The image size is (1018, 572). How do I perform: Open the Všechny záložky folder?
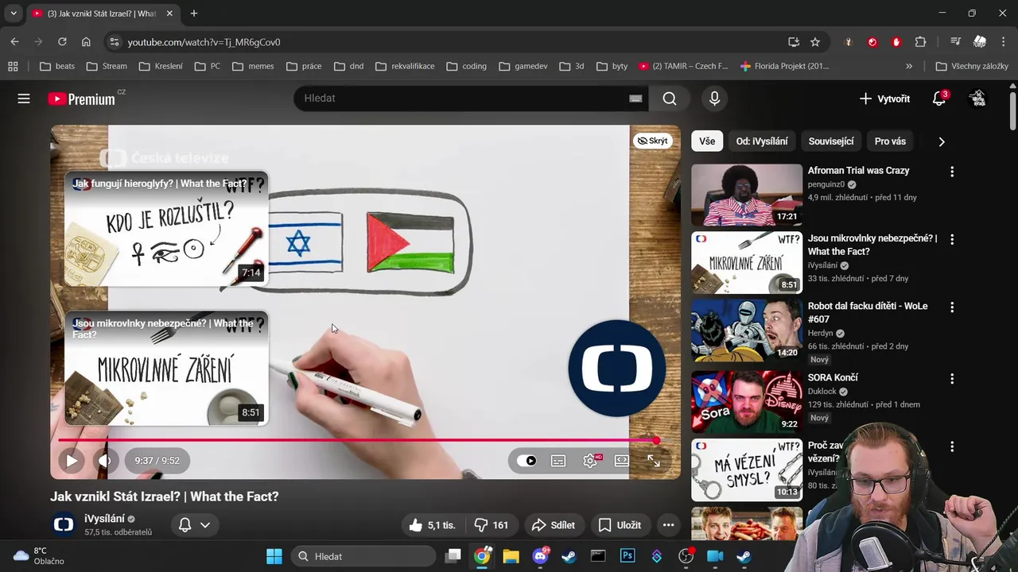[972, 66]
